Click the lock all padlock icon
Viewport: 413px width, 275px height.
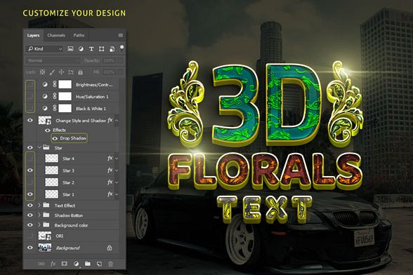pyautogui.click(x=80, y=72)
